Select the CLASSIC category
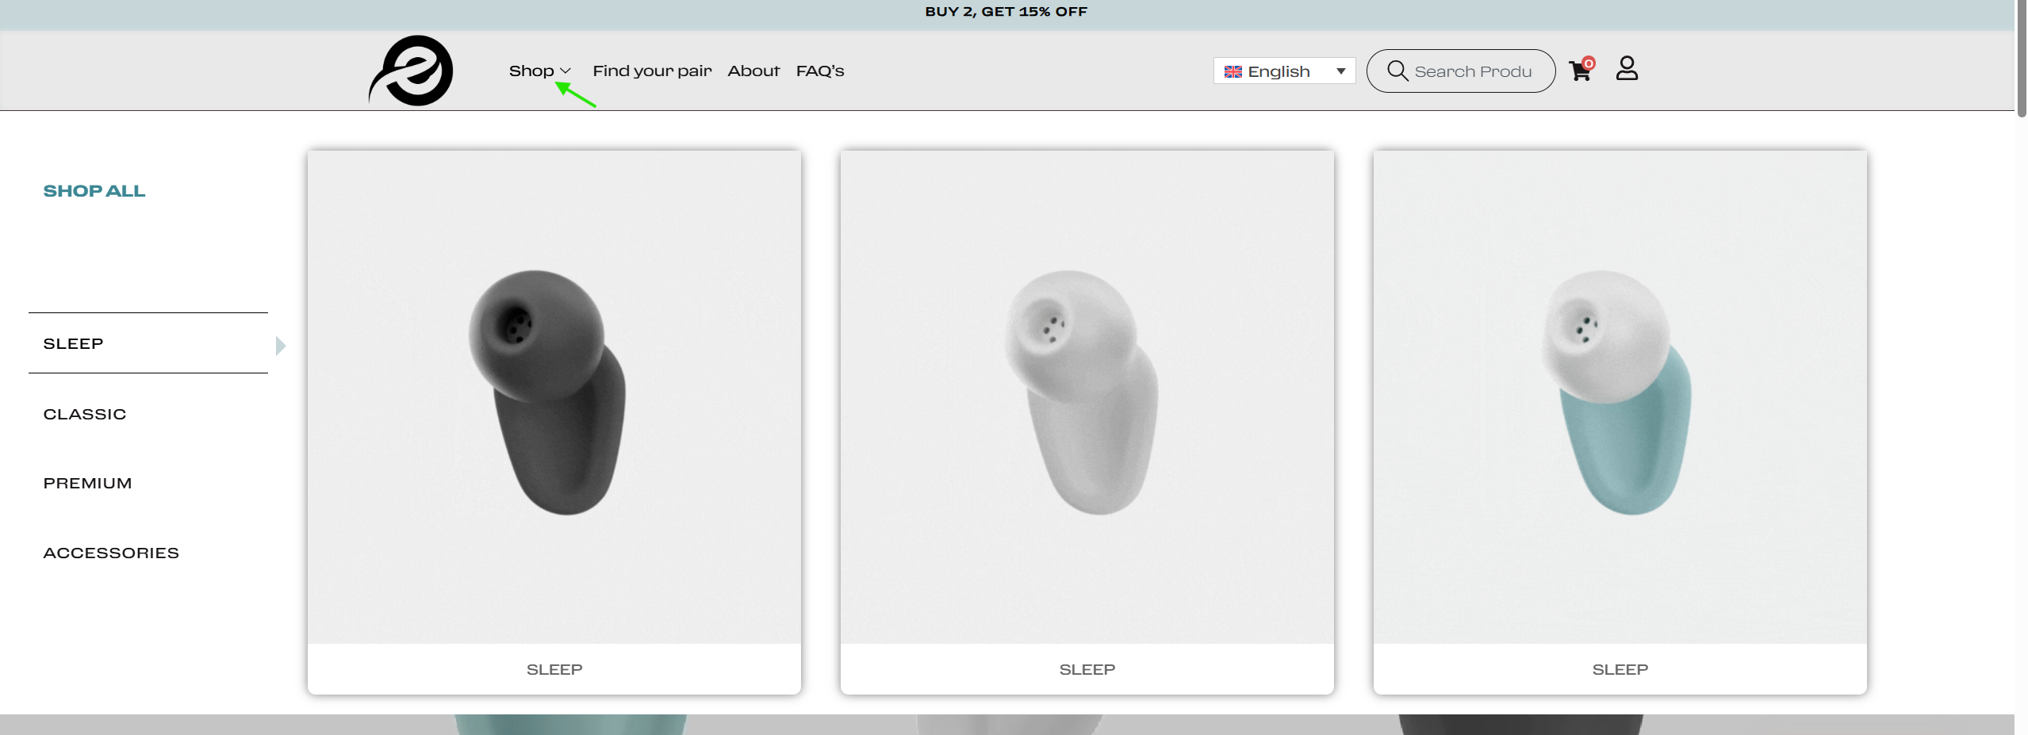The height and width of the screenshot is (735, 2028). coord(85,414)
